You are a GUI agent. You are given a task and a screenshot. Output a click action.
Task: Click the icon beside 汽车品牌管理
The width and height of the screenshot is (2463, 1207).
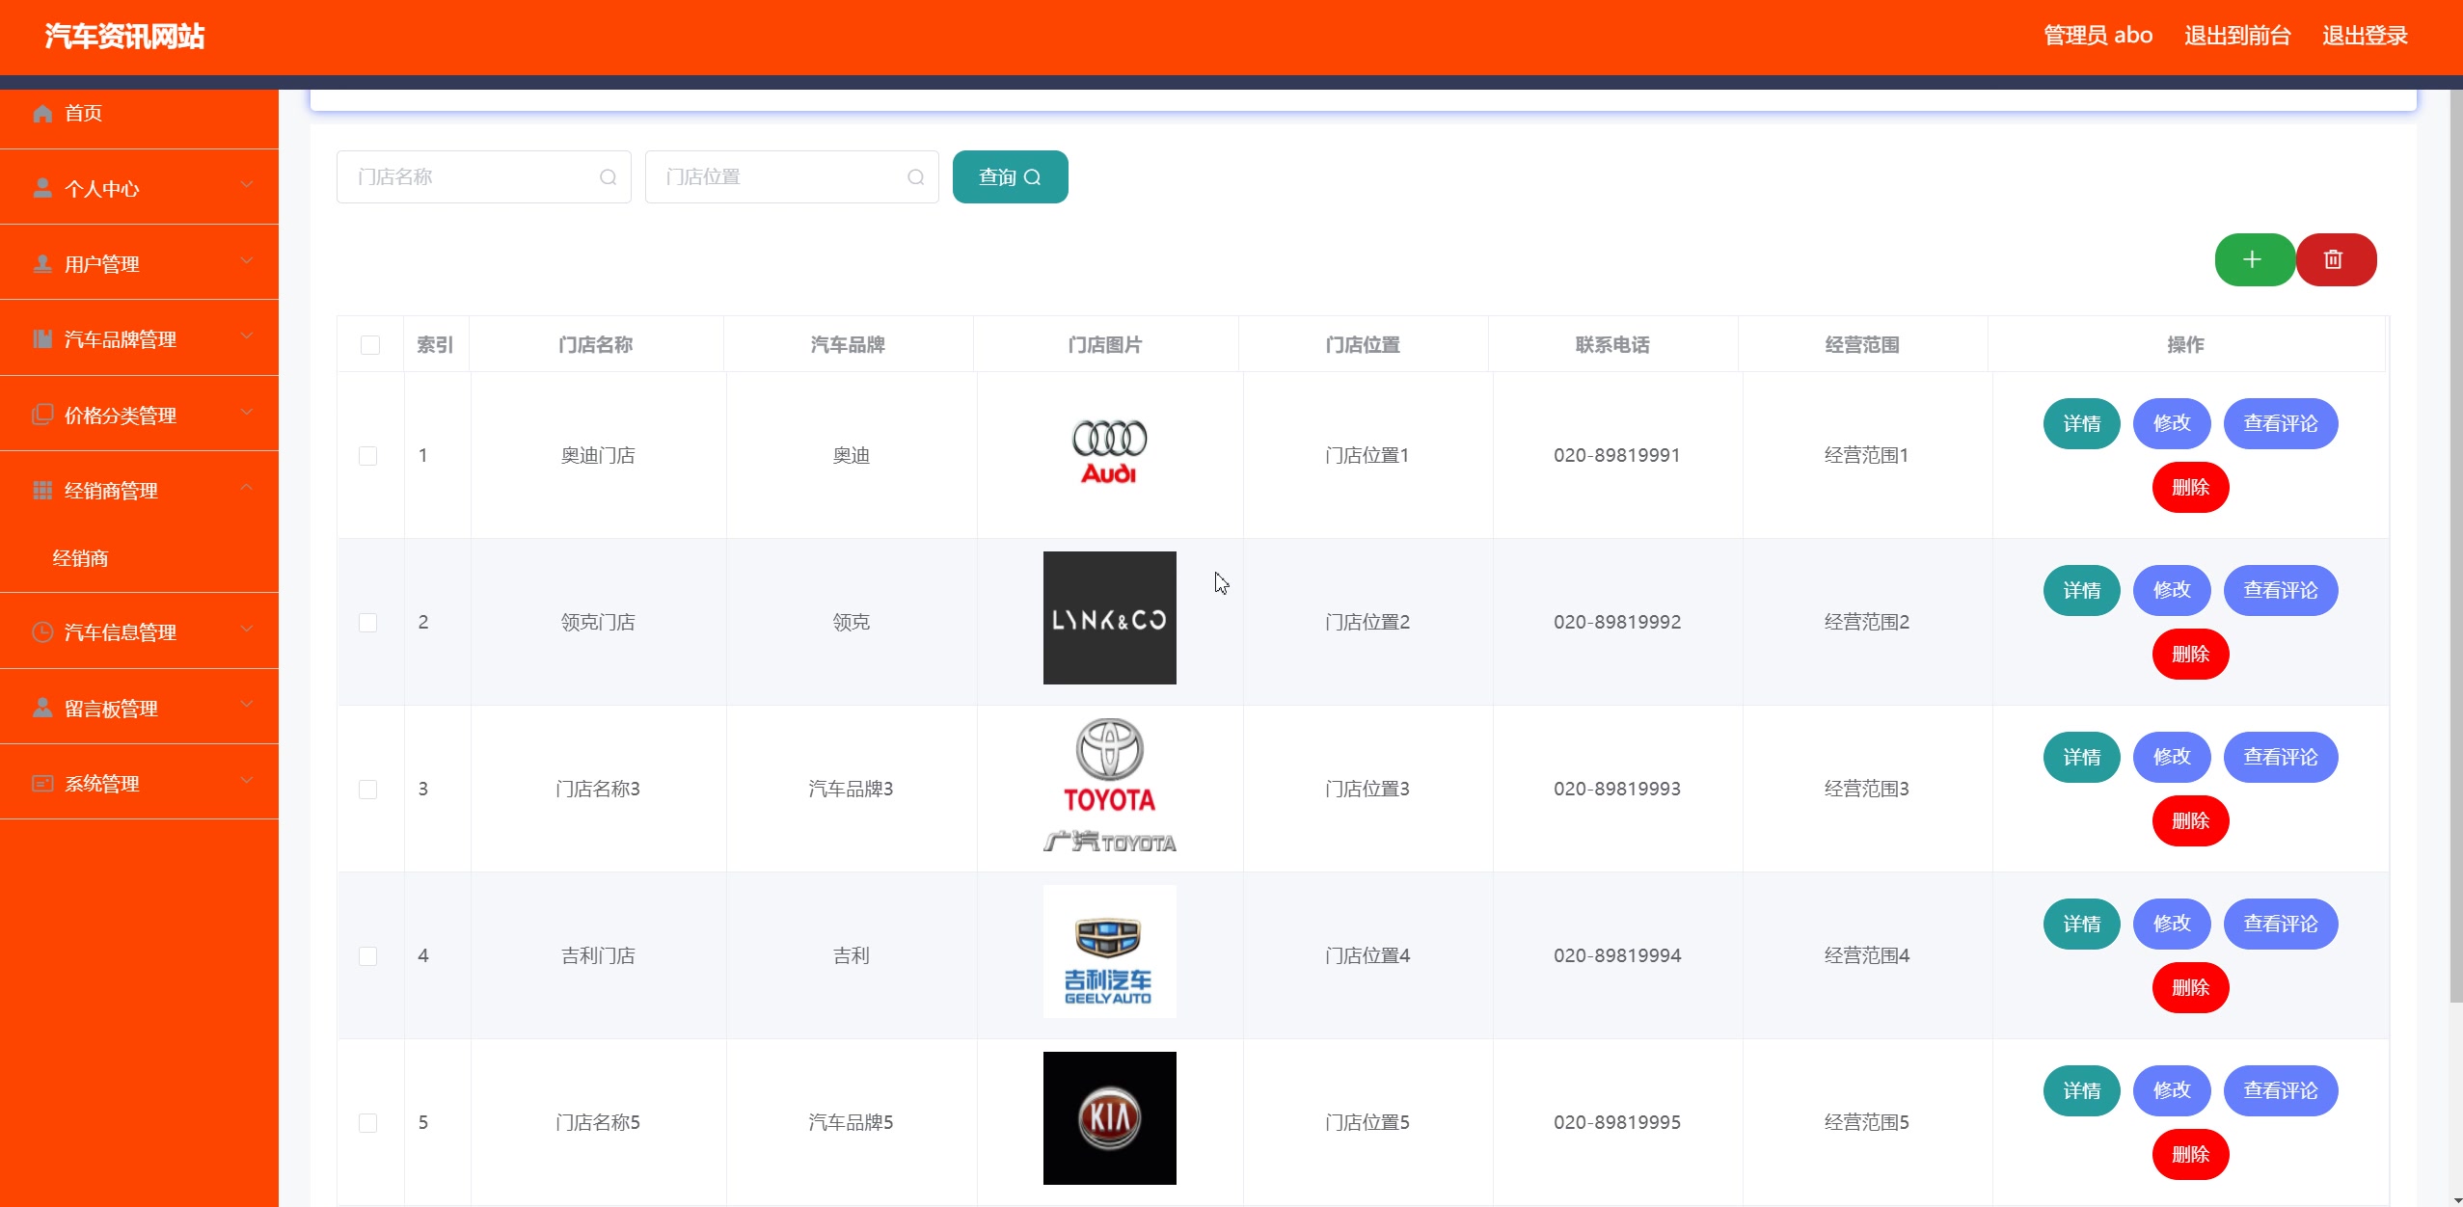click(x=42, y=338)
